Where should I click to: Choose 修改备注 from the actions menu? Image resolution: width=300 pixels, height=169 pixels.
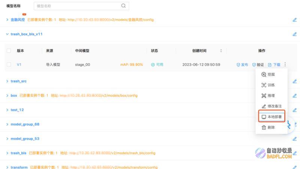[271, 106]
